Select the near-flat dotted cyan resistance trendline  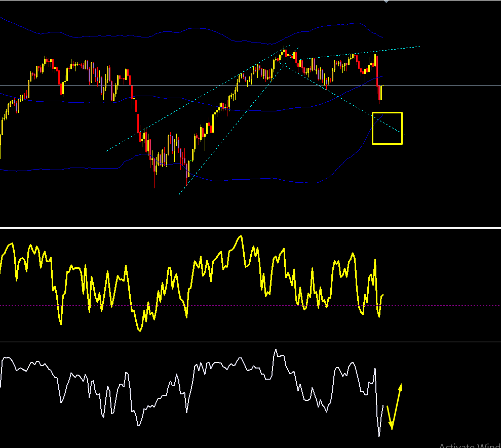click(x=361, y=53)
